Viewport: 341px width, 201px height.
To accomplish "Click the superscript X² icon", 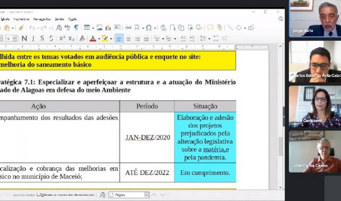I will point(62,39).
